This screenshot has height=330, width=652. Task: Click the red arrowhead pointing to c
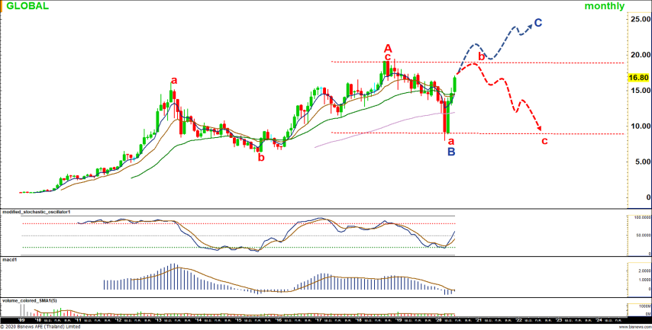click(x=541, y=127)
